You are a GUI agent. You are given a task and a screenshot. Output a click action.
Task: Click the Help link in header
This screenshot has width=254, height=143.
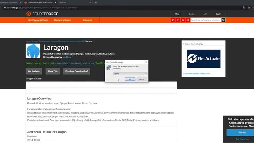(x=177, y=14)
